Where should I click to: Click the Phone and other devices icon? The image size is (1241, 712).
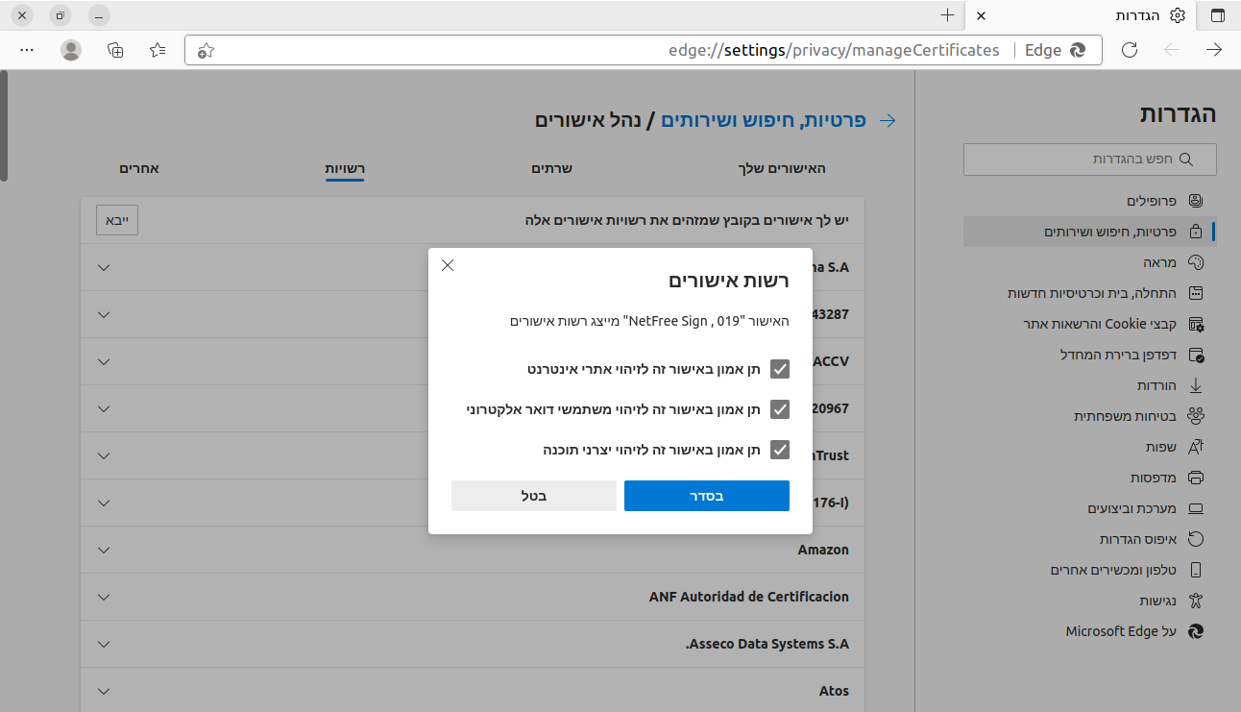[1196, 570]
